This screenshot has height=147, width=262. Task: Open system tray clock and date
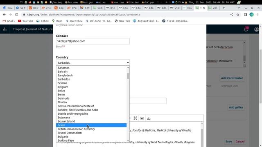[x=211, y=2]
